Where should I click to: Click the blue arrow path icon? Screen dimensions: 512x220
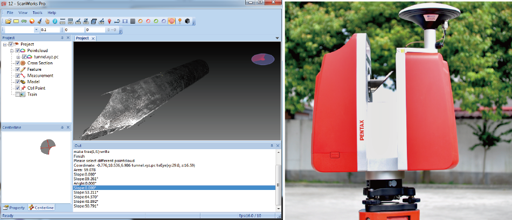coord(117,21)
